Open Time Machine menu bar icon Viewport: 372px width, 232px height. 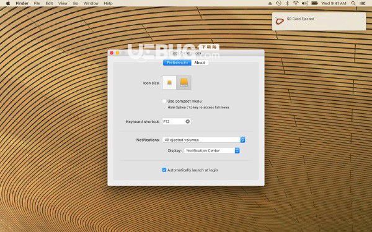point(278,3)
